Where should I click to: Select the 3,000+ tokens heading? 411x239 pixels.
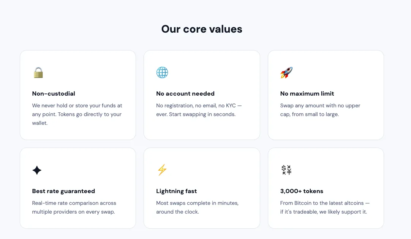click(x=302, y=191)
